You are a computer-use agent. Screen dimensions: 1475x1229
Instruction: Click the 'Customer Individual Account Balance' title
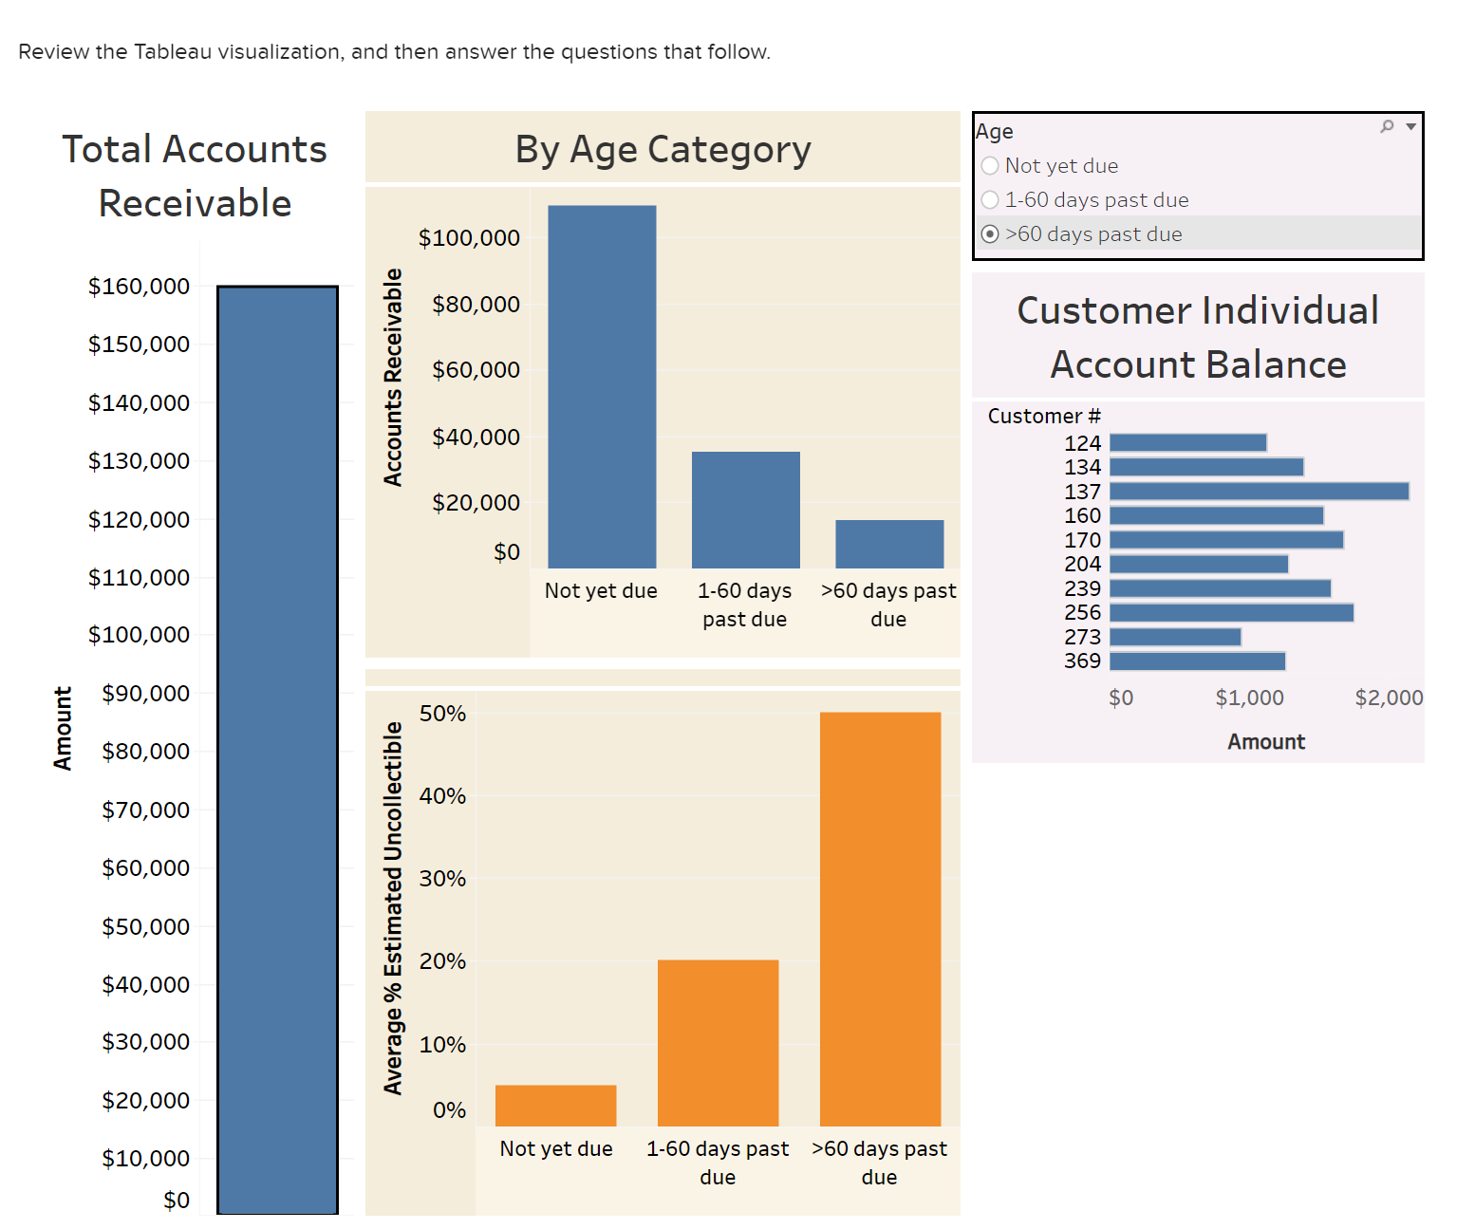[x=1198, y=337]
